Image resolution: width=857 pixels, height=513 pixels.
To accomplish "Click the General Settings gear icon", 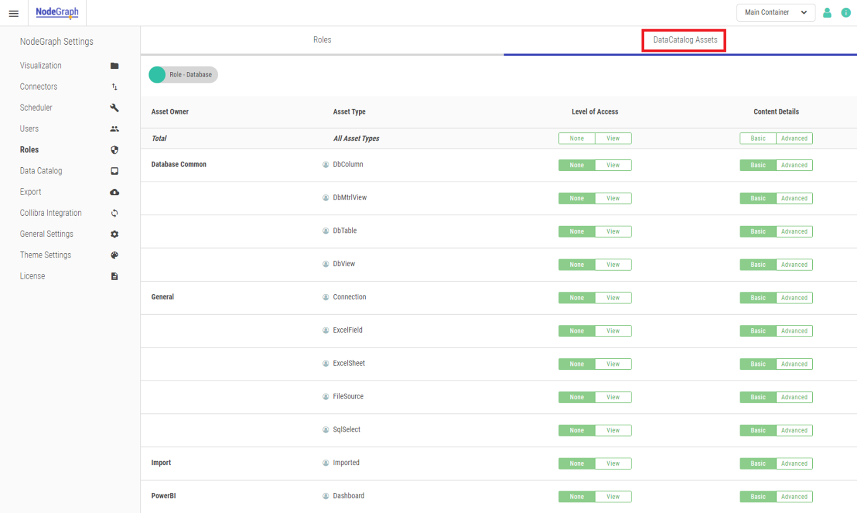I will 115,234.
